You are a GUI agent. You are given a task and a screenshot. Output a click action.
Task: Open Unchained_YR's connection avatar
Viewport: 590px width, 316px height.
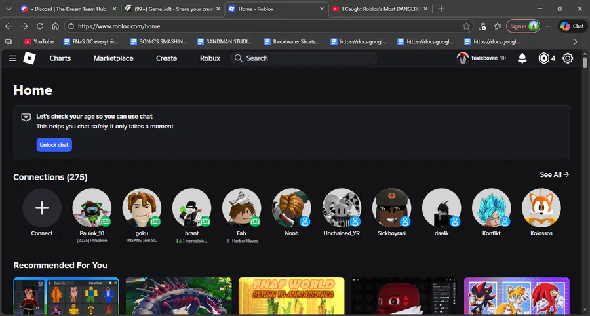342,208
